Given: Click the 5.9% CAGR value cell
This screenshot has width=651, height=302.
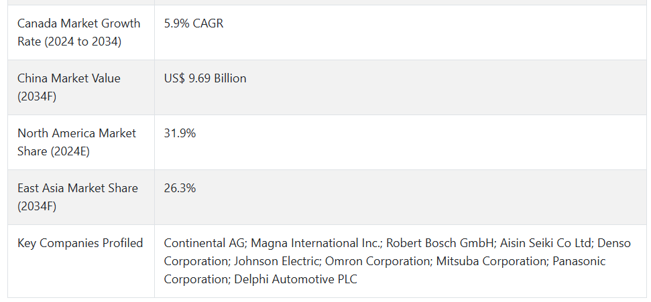Looking at the screenshot, I should [194, 23].
